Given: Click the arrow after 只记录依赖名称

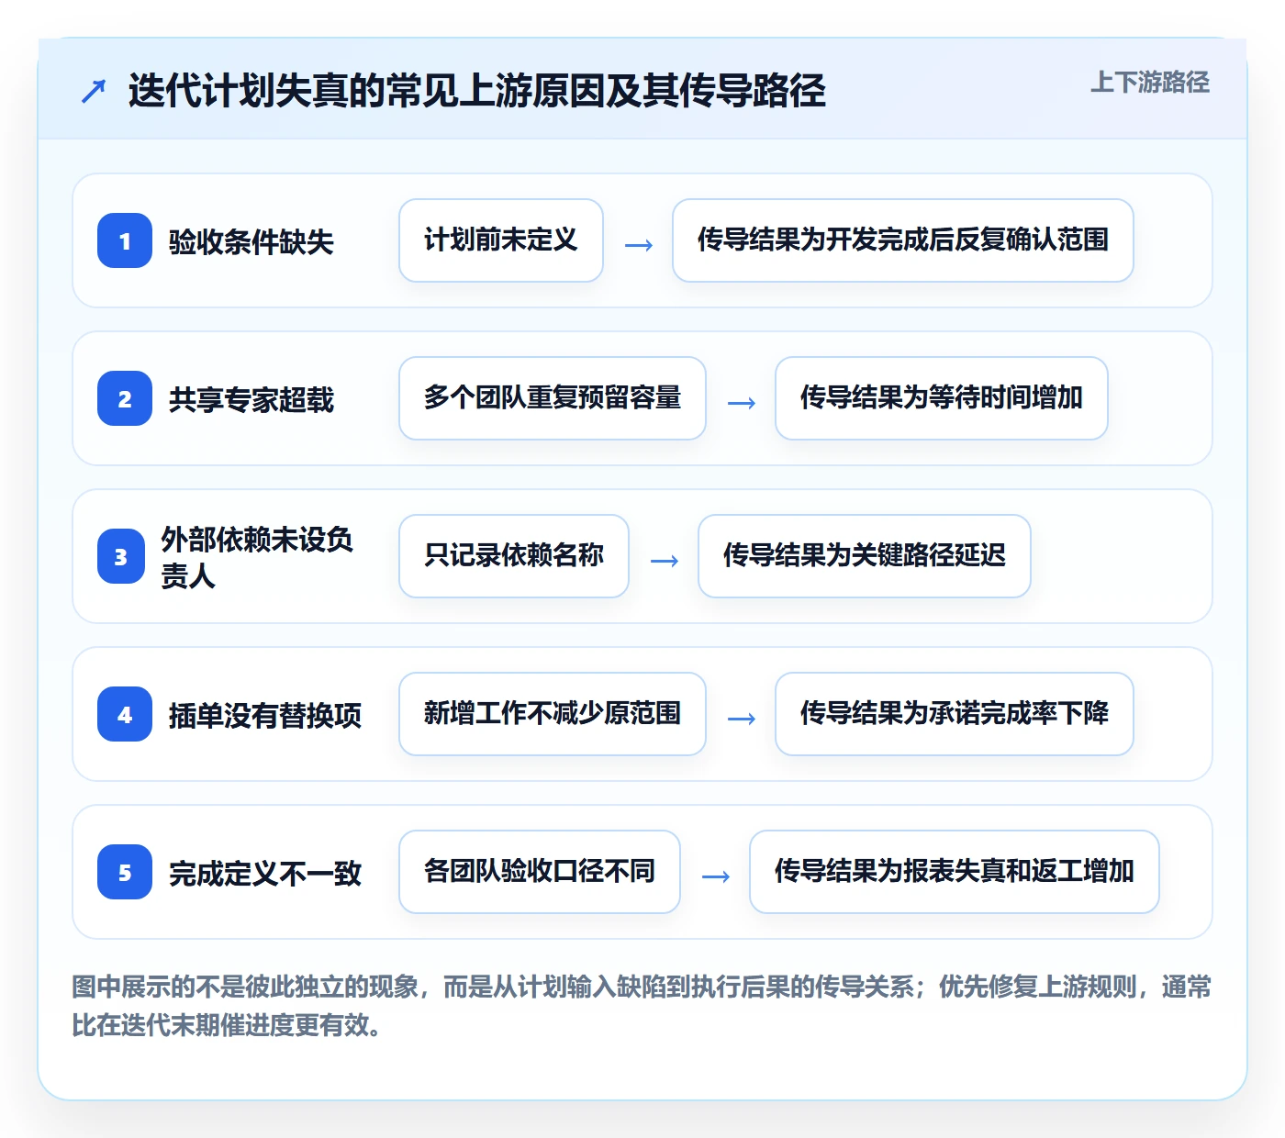Looking at the screenshot, I should click(x=665, y=560).
